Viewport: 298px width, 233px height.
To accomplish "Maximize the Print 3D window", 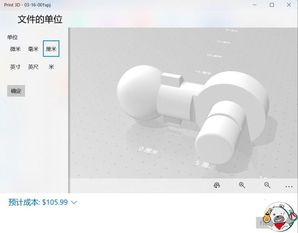I will pos(272,5).
